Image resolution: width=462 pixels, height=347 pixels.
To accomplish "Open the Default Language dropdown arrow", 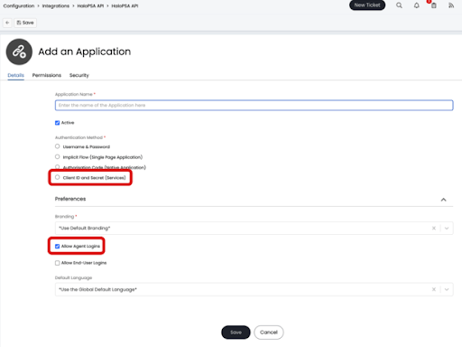I will click(447, 289).
